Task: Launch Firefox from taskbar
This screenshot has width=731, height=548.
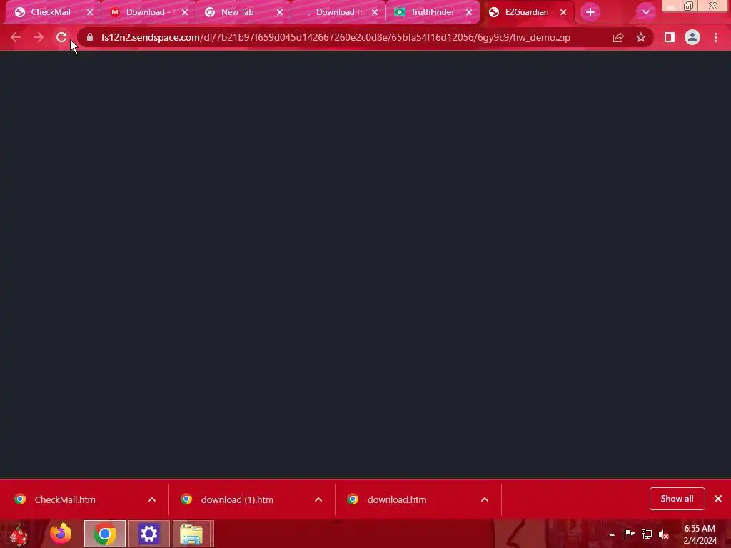Action: coord(61,534)
